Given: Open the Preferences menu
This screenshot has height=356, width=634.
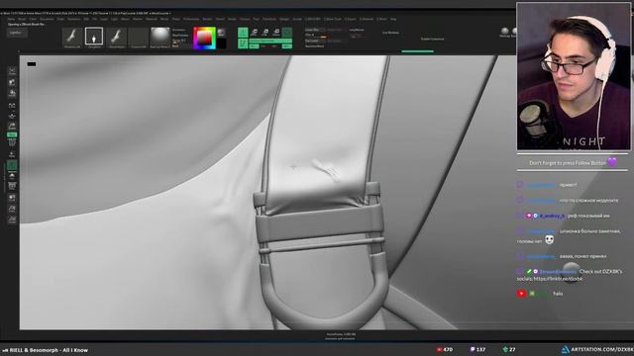Looking at the screenshot, I should click(x=191, y=19).
